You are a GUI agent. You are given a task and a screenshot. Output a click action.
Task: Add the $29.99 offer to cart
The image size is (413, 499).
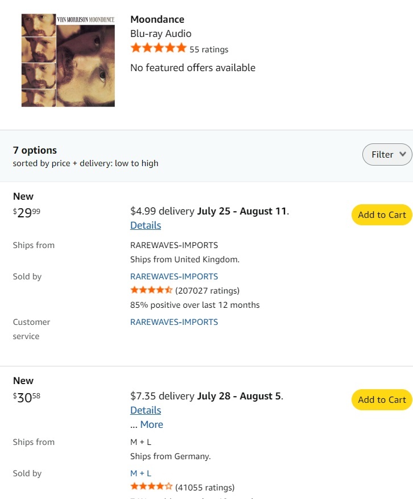point(382,215)
